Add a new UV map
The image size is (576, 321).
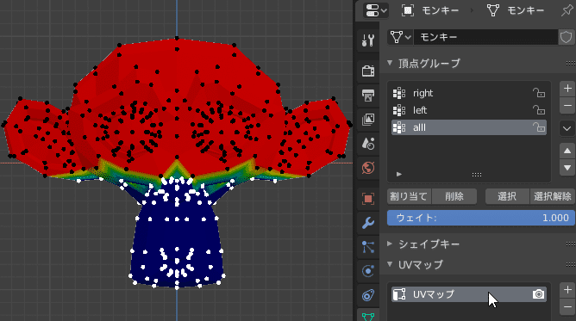[x=567, y=289]
